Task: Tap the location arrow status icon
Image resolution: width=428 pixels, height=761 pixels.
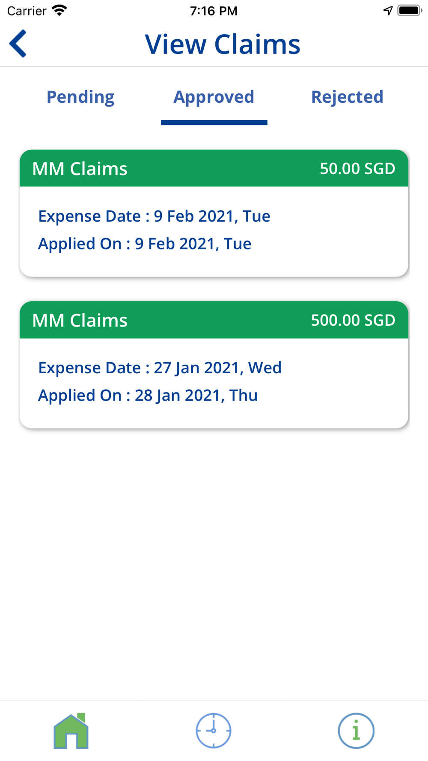Action: (x=388, y=10)
